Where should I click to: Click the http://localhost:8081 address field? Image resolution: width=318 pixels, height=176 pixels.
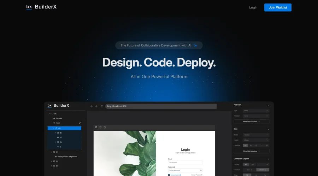[161, 106]
